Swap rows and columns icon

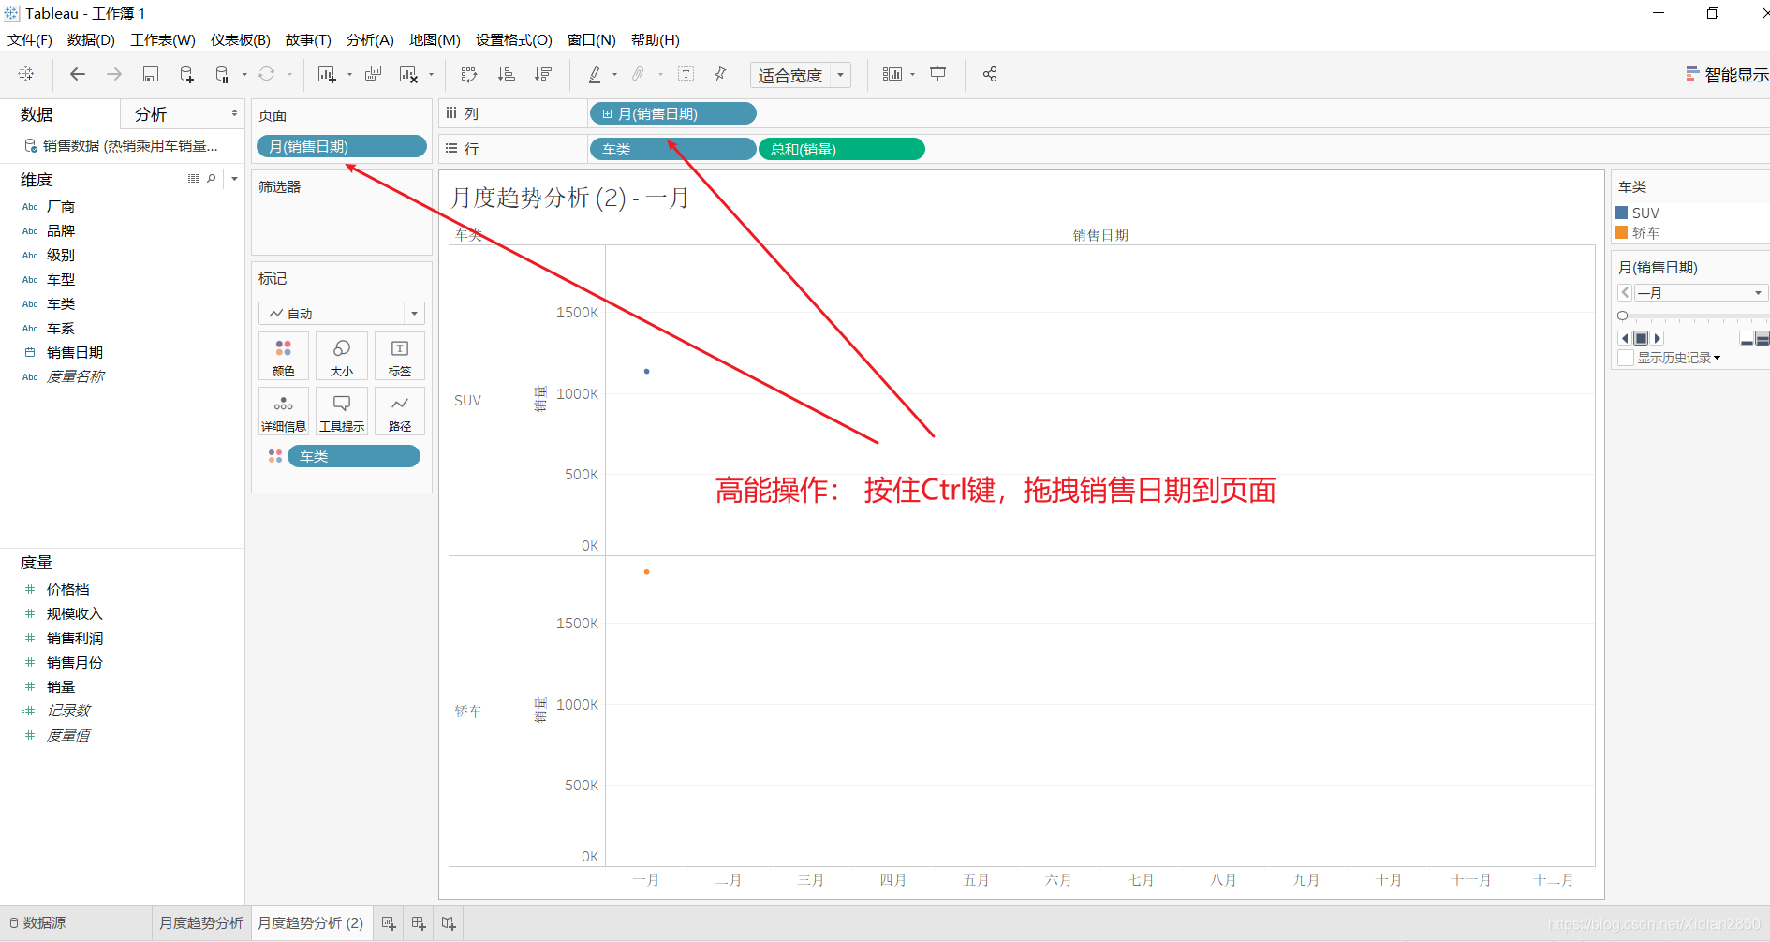pos(469,74)
